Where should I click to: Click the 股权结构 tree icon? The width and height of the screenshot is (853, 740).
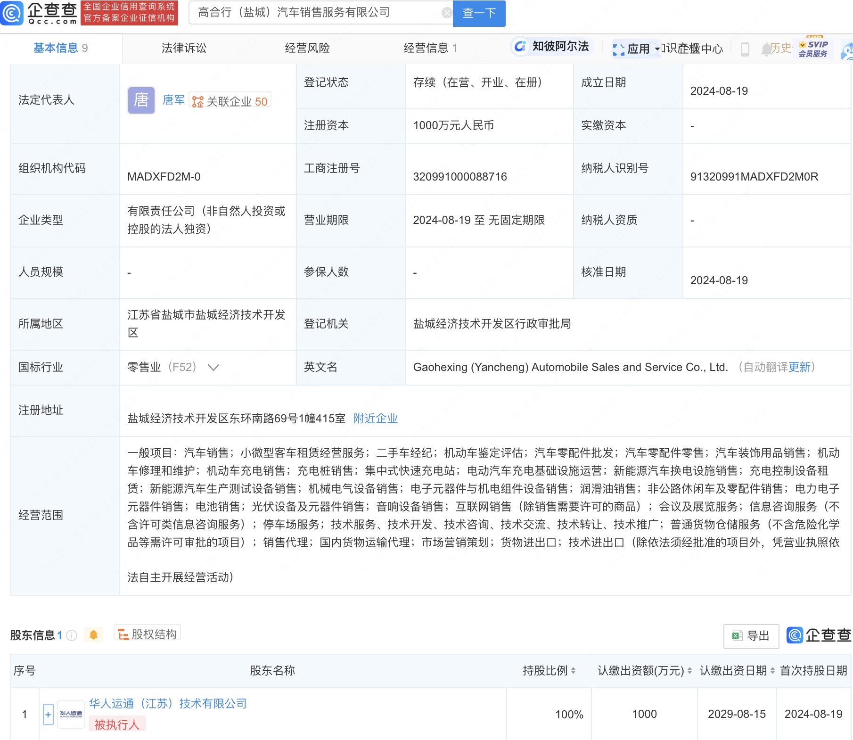(x=123, y=635)
